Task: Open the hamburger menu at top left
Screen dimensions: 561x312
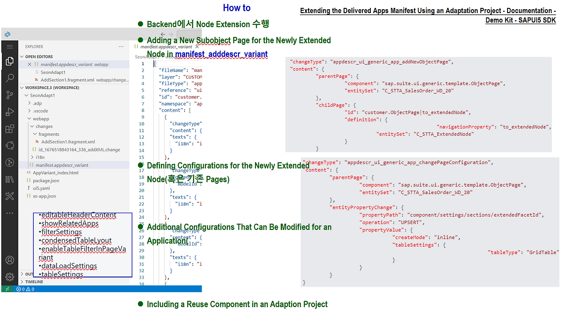Action: point(10,47)
